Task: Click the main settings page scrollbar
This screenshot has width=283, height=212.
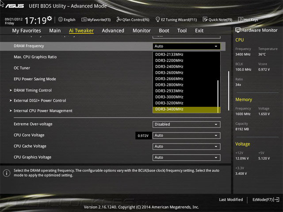Action: click(229, 91)
